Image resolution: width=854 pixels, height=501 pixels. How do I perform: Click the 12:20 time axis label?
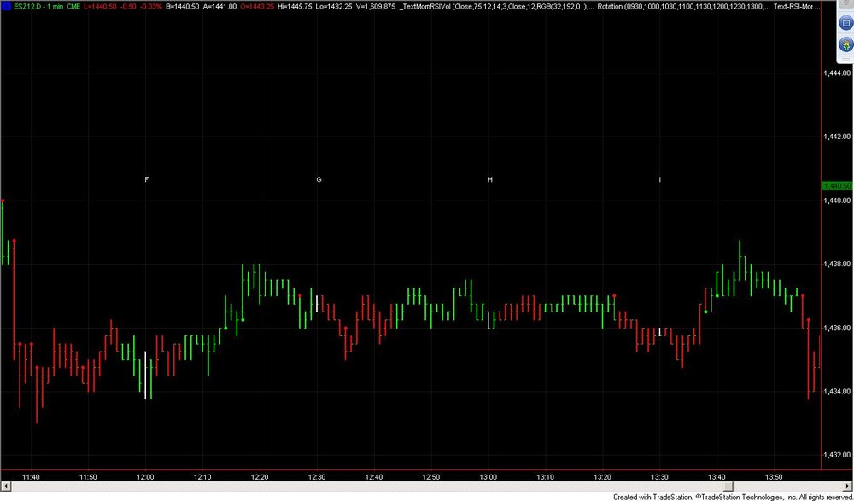[260, 477]
